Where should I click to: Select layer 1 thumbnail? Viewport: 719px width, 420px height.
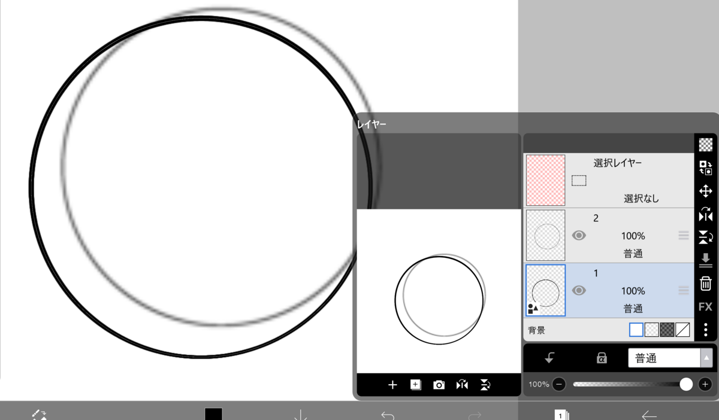545,290
